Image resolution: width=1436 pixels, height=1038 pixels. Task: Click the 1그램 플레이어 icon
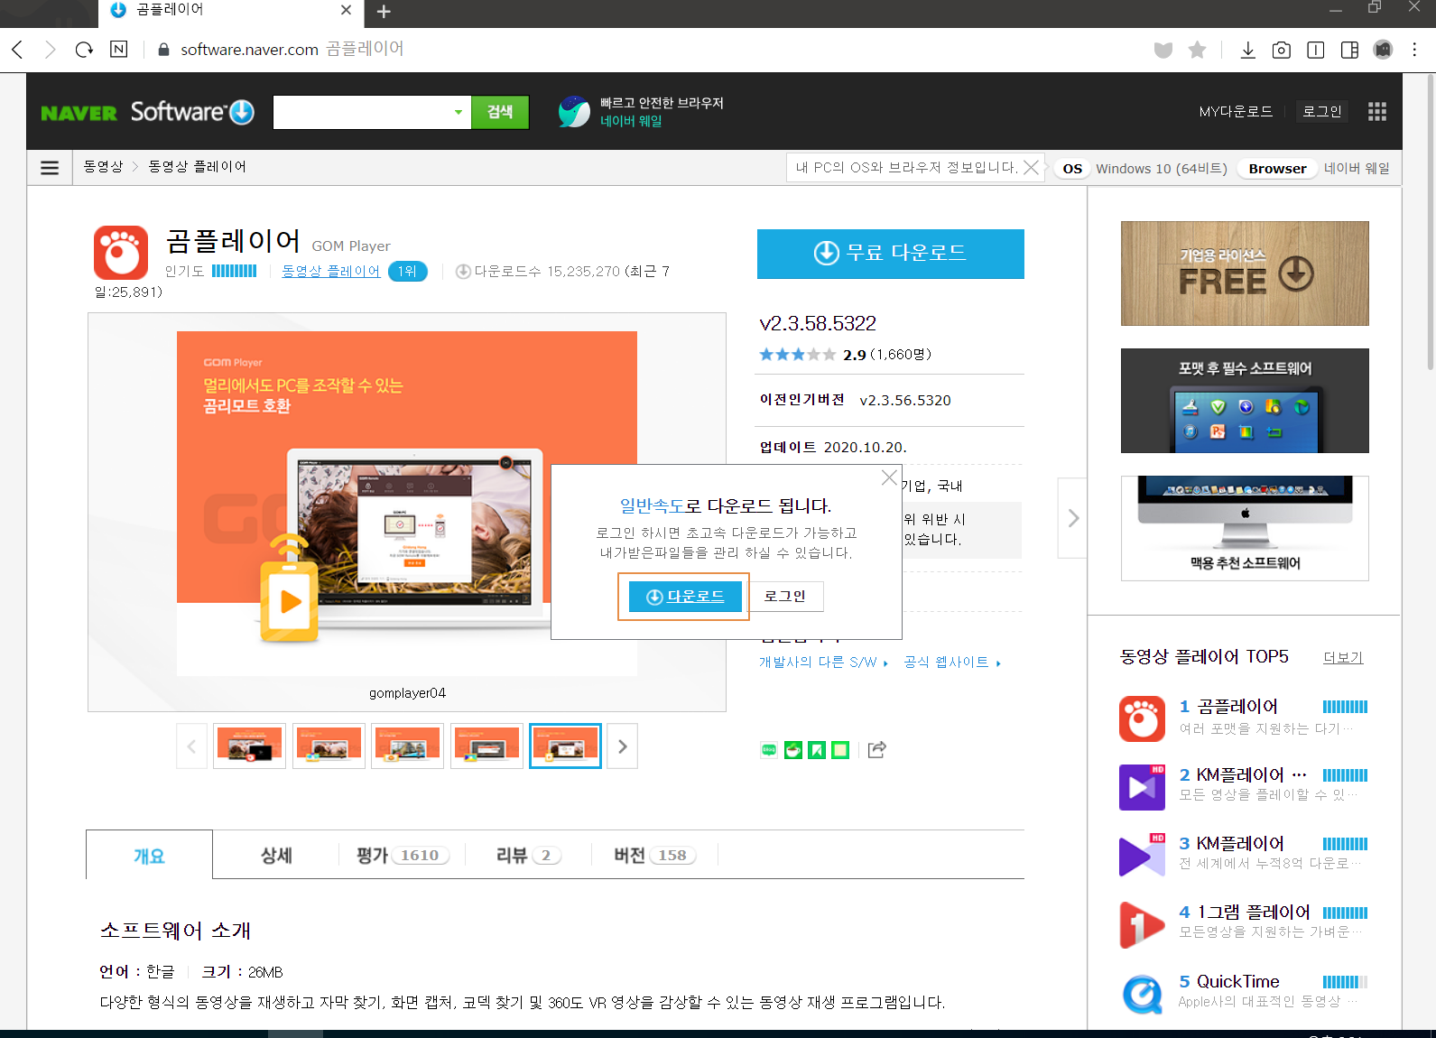tap(1142, 924)
